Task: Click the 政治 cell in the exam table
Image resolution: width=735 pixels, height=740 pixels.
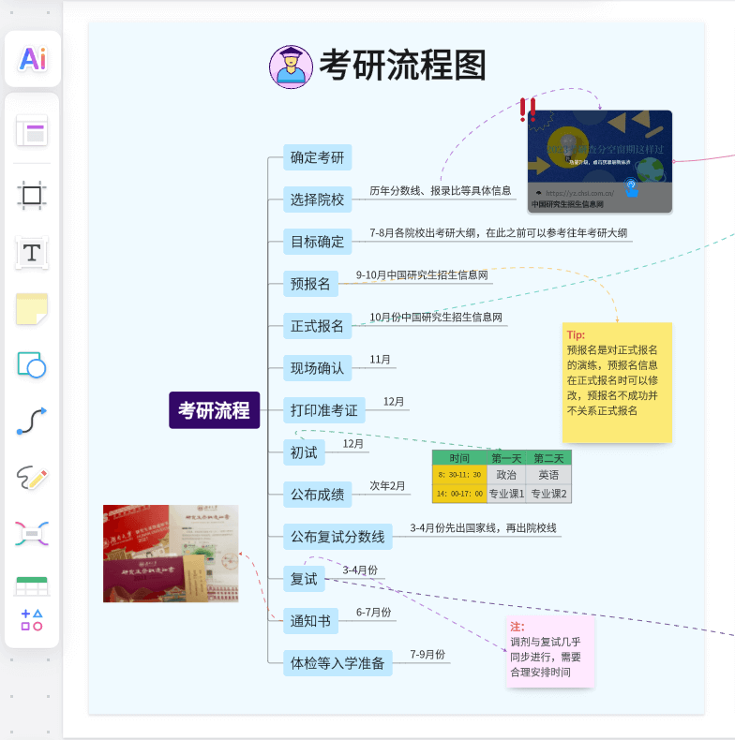Action: click(505, 475)
